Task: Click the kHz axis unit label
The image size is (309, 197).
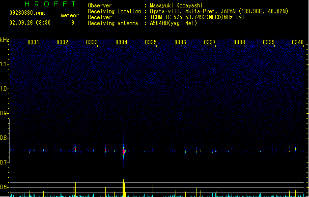Action: click(x=4, y=40)
